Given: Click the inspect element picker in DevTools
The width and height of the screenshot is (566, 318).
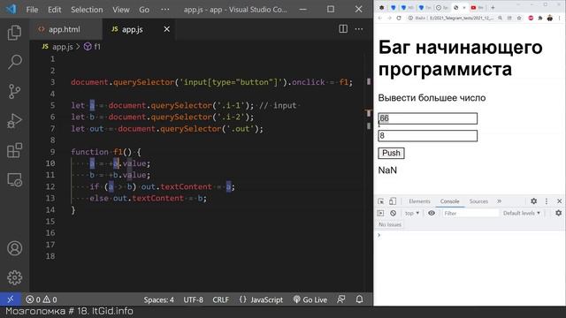Looking at the screenshot, I should (x=381, y=201).
